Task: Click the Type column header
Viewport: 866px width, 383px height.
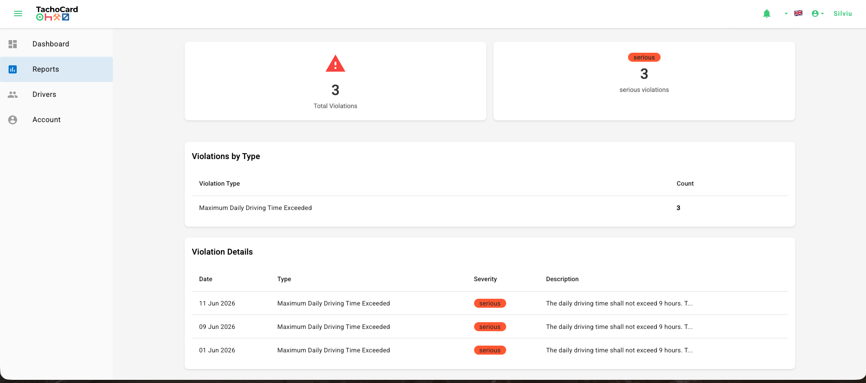Action: click(284, 279)
